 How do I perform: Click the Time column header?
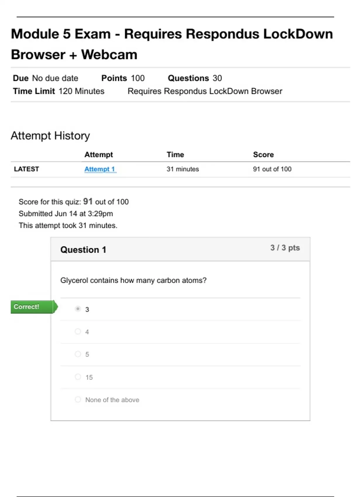point(175,155)
